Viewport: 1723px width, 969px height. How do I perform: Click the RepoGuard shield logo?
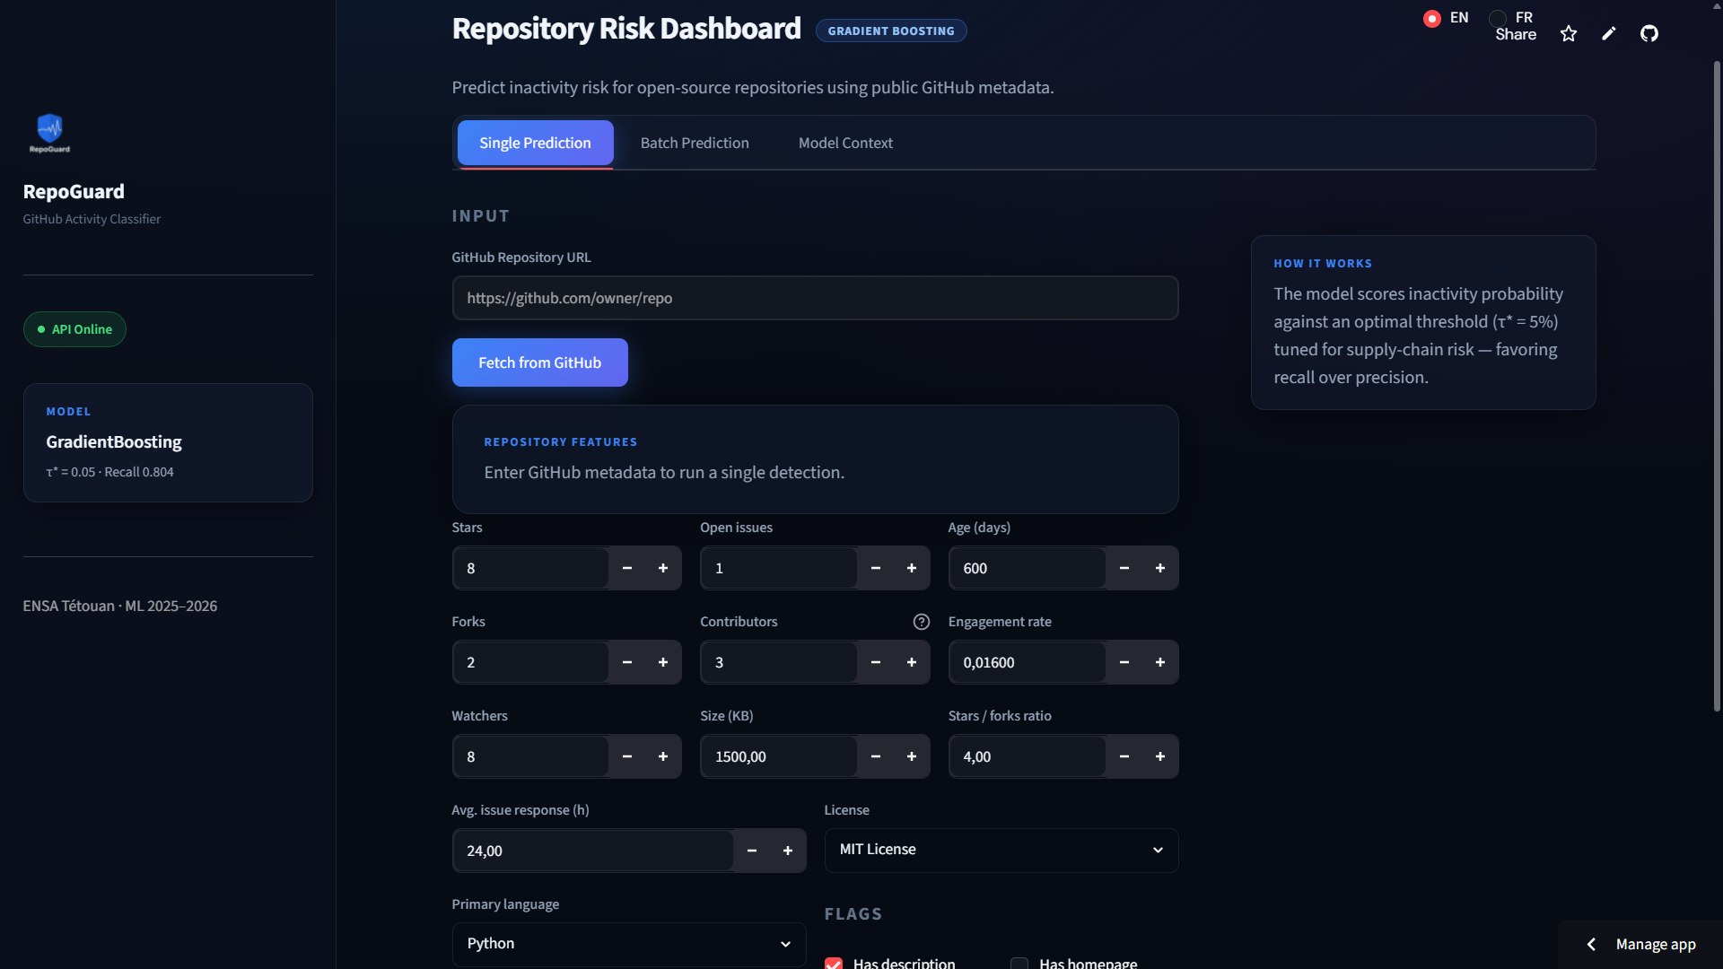(49, 133)
